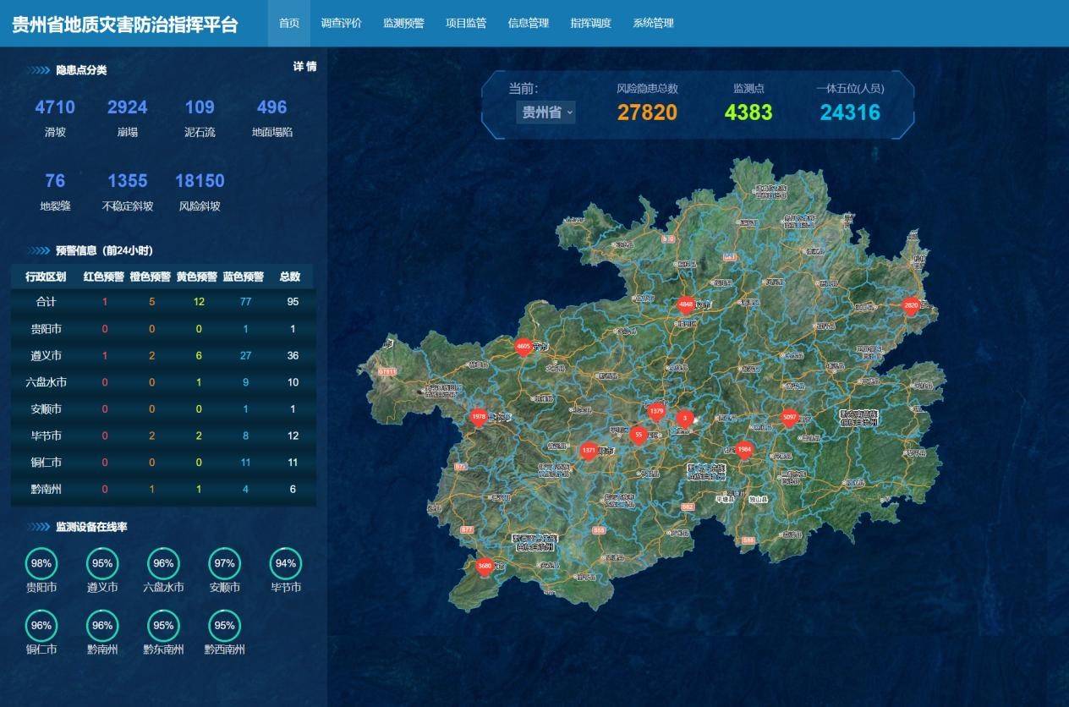The height and width of the screenshot is (707, 1069).
Task: Click the 行政区划 column header
Action: pos(46,277)
